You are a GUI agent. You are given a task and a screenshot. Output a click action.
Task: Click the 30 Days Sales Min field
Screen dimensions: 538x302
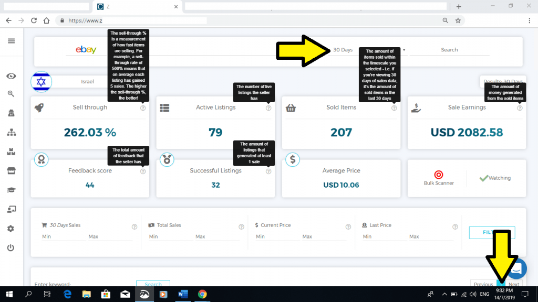point(63,236)
